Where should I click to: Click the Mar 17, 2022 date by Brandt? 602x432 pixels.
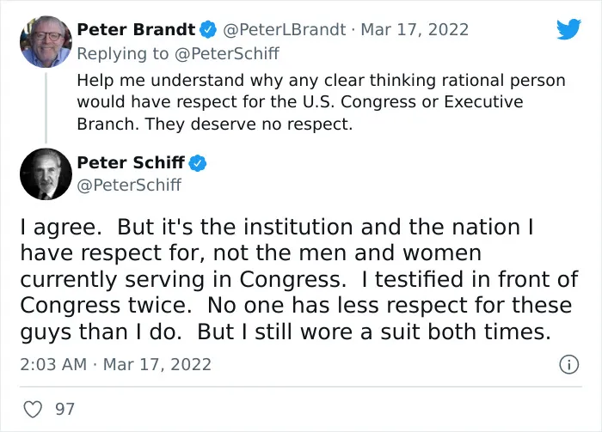point(415,29)
